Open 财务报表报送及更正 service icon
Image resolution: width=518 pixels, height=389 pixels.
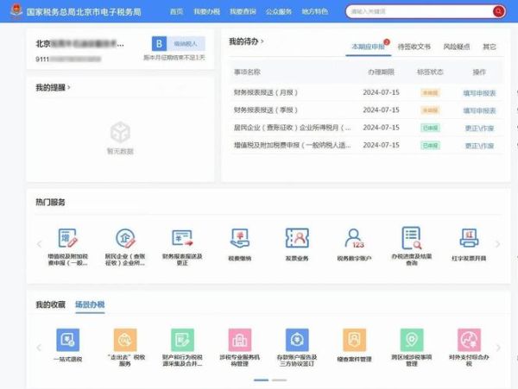182,238
